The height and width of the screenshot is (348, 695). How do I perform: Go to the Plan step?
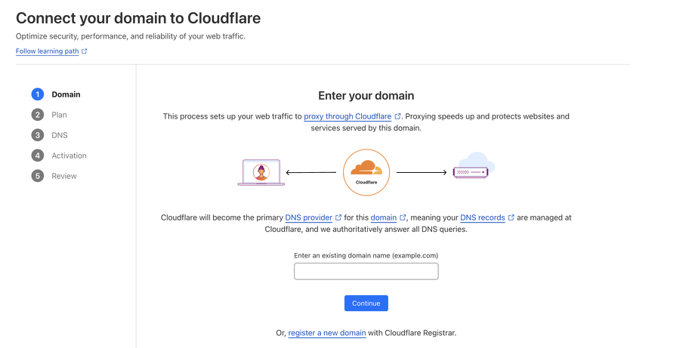[59, 115]
